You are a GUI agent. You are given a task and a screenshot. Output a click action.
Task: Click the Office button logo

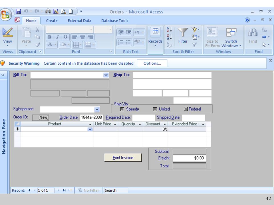pyautogui.click(x=5, y=15)
